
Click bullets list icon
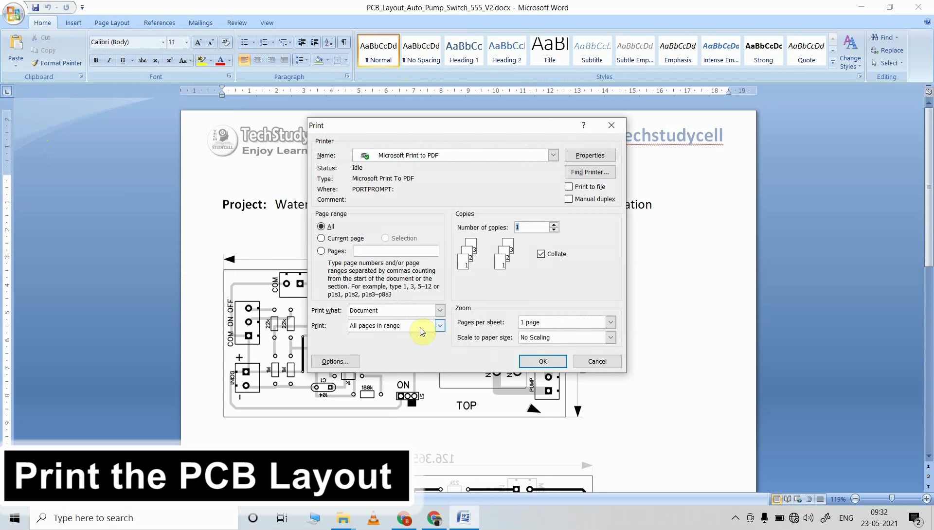245,42
